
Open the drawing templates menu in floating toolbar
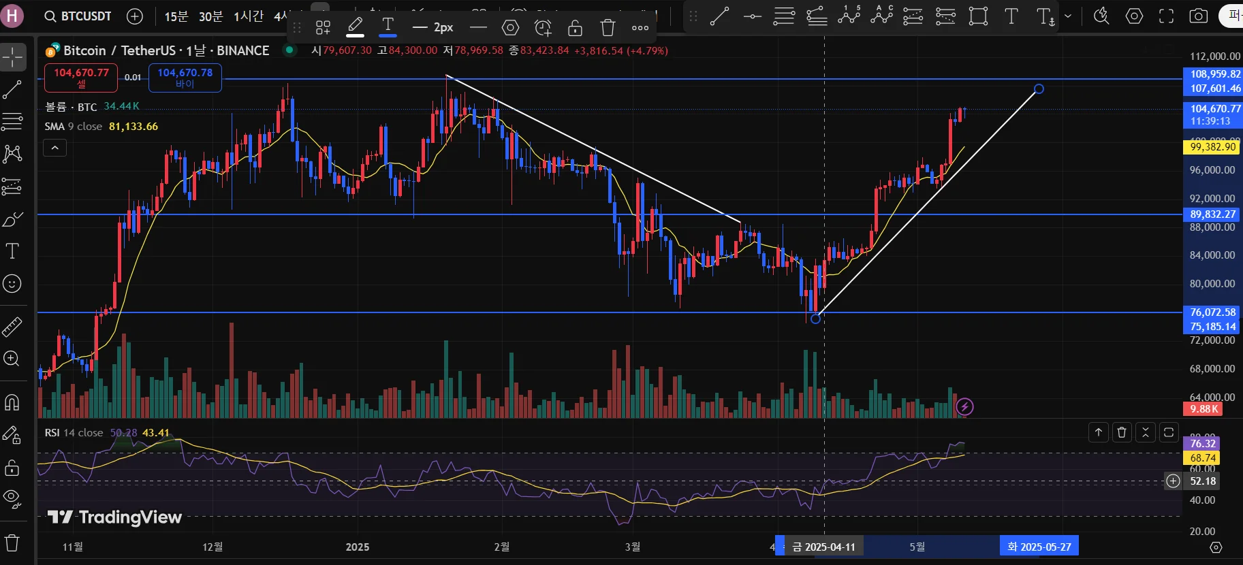pos(323,27)
